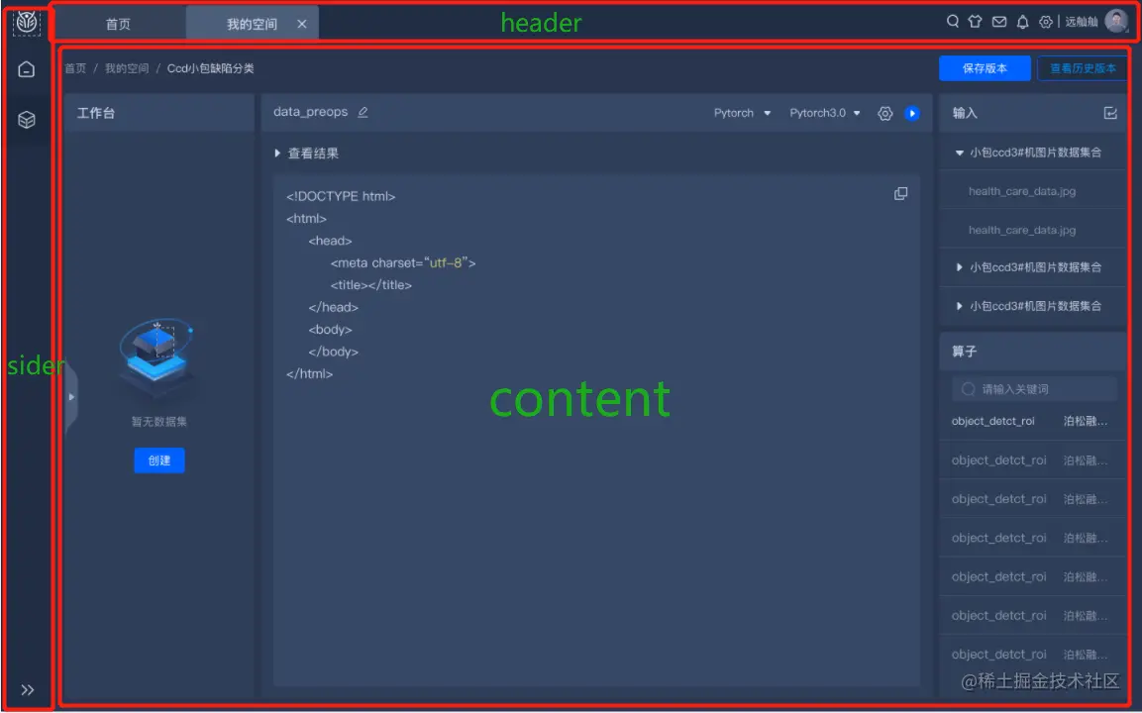Click the application logo in the sidebar
The width and height of the screenshot is (1142, 713).
click(x=27, y=23)
